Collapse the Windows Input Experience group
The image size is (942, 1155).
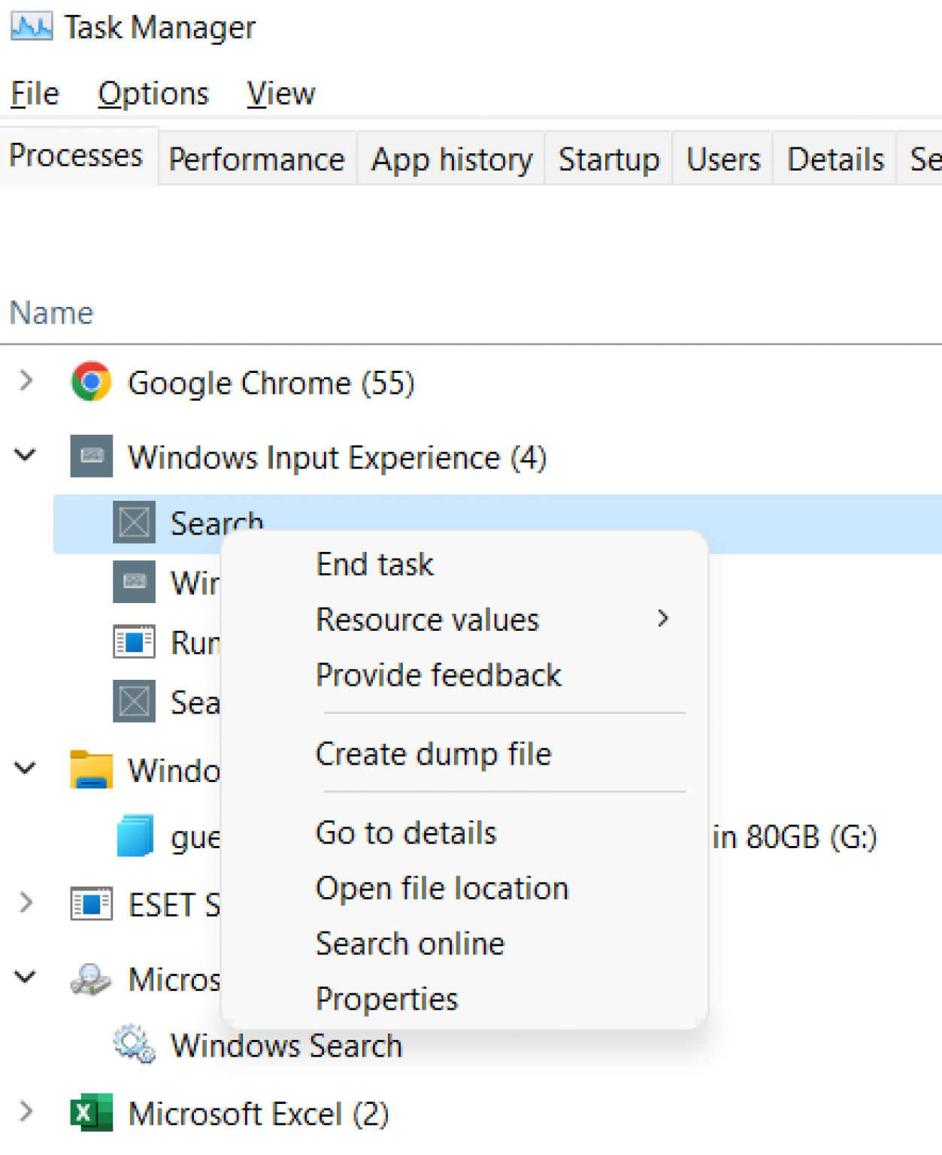(25, 455)
